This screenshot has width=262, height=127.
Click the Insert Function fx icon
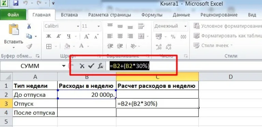pos(100,66)
